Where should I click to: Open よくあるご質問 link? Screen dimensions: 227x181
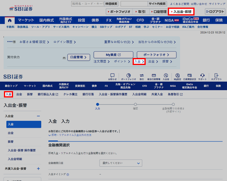pos(180,4)
